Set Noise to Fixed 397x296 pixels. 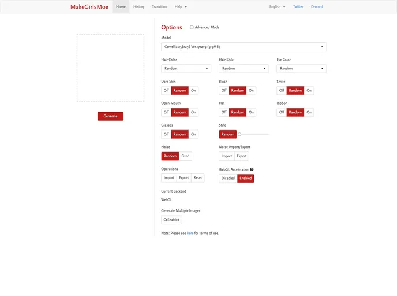coord(185,156)
